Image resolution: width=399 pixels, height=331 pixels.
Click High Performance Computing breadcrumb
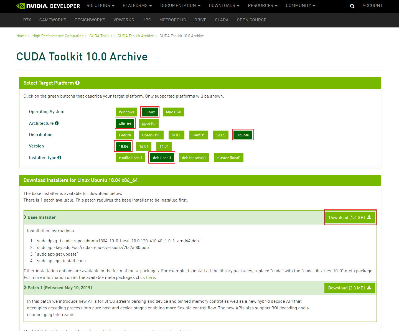pyautogui.click(x=58, y=36)
